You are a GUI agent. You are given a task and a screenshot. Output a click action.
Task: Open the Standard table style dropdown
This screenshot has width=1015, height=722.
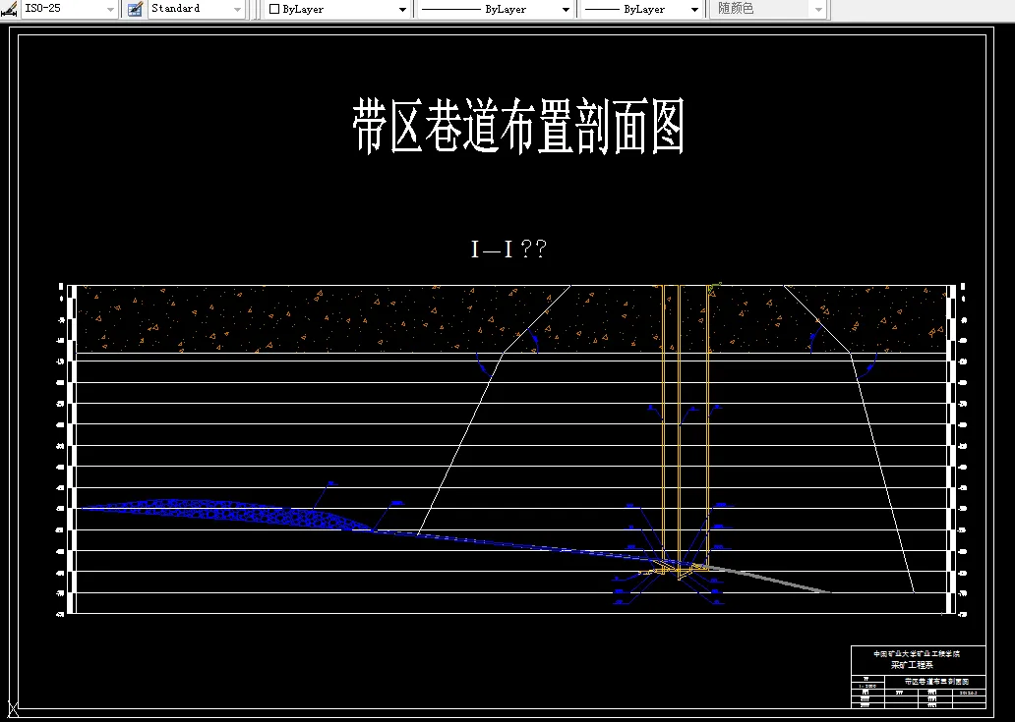pos(197,9)
